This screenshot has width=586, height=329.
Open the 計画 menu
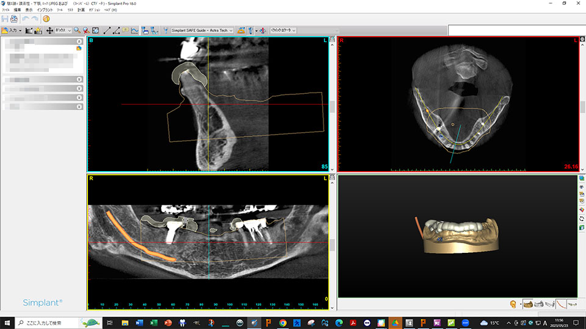click(x=81, y=10)
